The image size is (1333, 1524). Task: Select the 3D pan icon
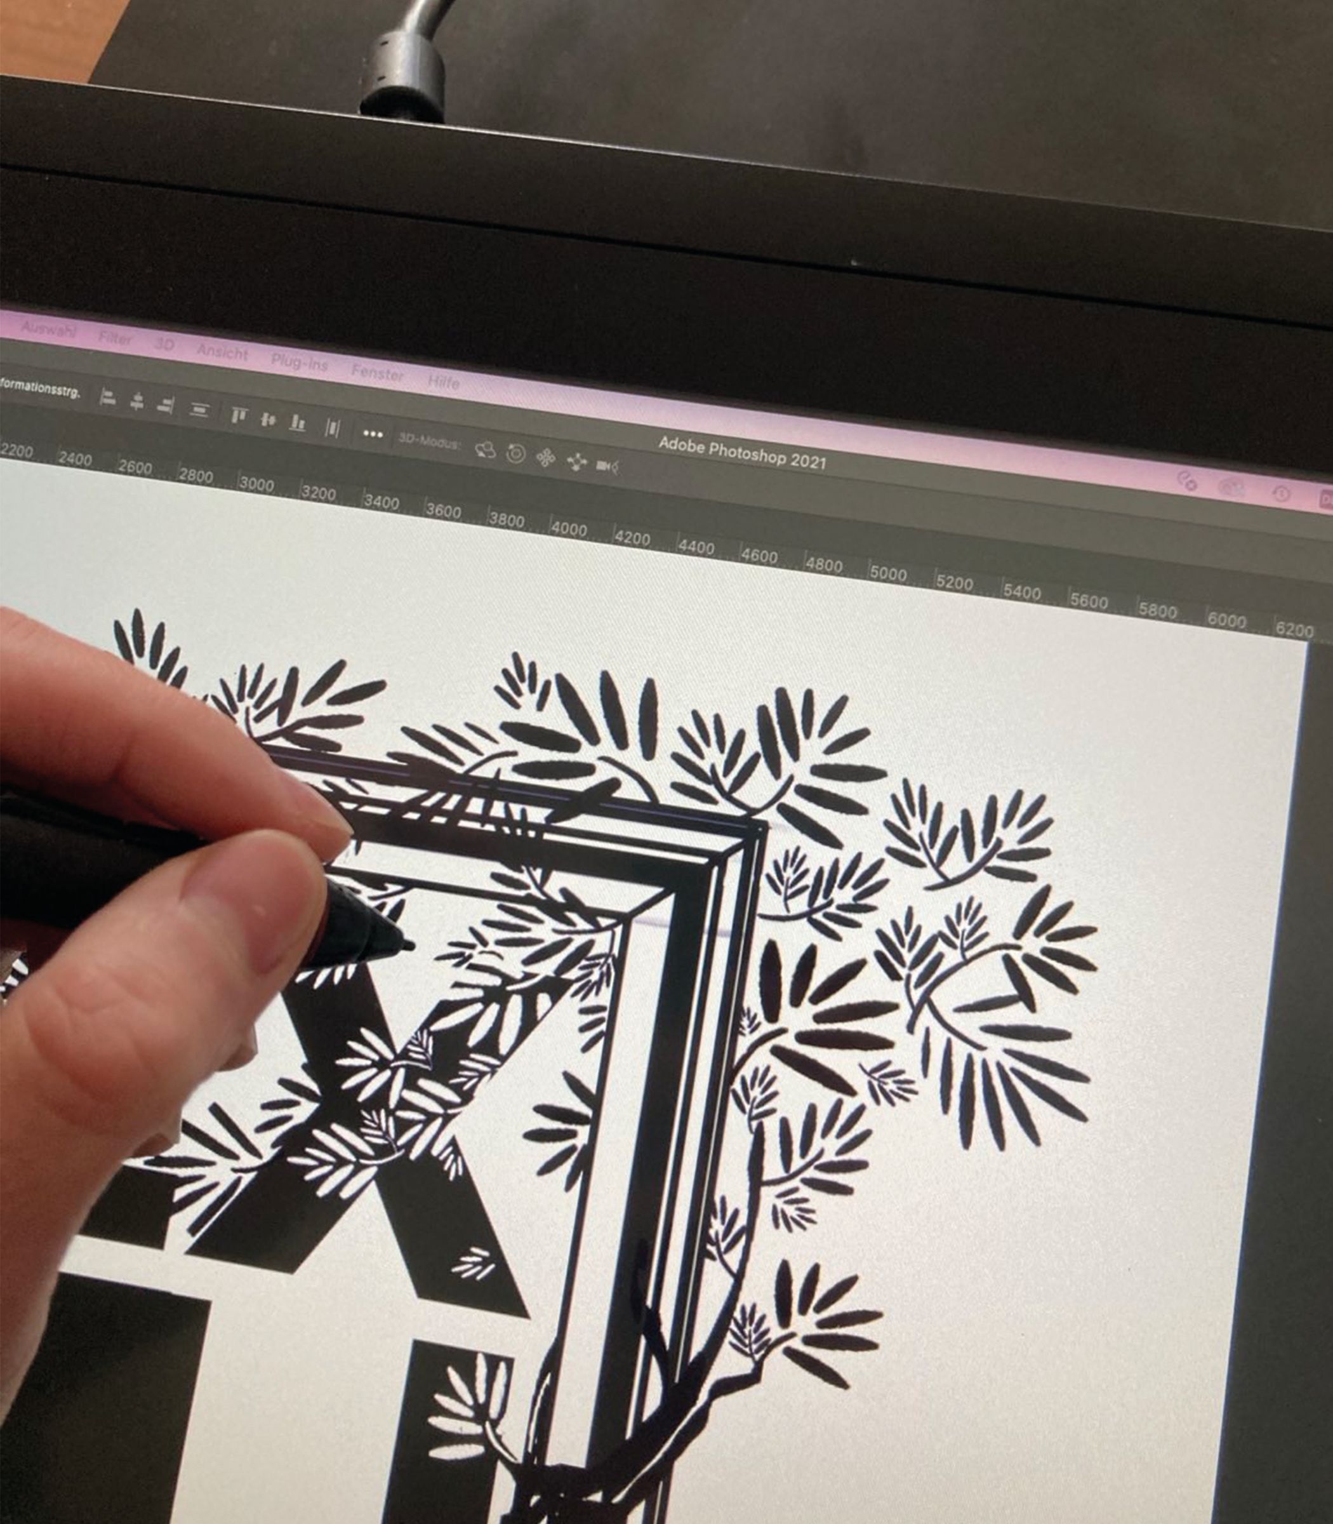click(x=546, y=458)
